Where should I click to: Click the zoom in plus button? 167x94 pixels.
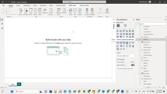coord(156,87)
